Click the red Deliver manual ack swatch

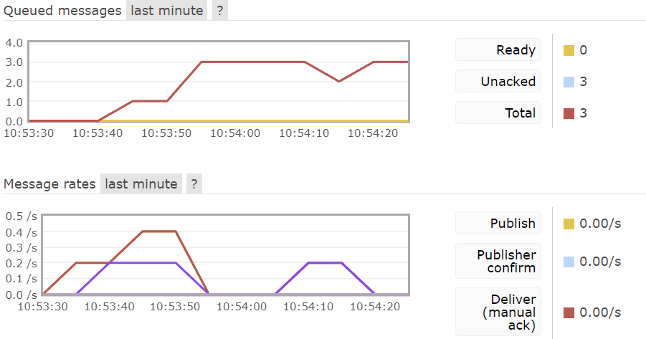point(569,312)
